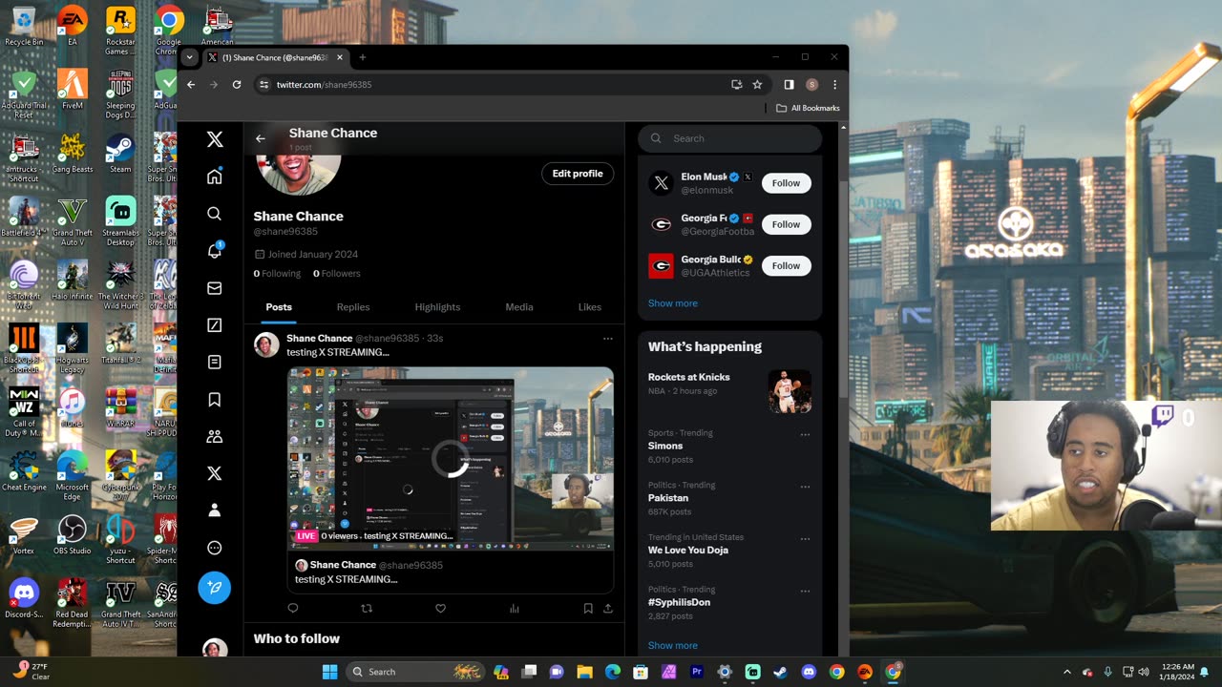Open Chrome tab search dropdown arrow
1222x687 pixels.
[x=189, y=57]
